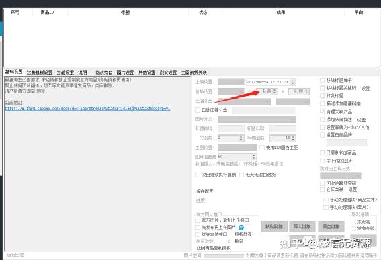Expand the 上架设置 dropdown

(231, 82)
